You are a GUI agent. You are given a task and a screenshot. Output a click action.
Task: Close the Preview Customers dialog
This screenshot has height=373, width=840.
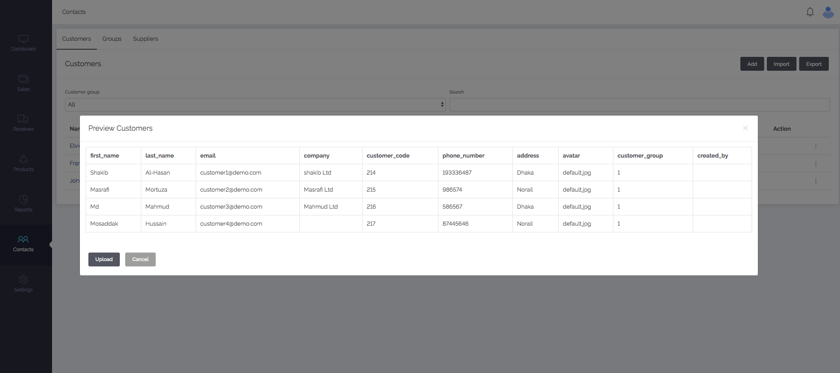coord(745,128)
